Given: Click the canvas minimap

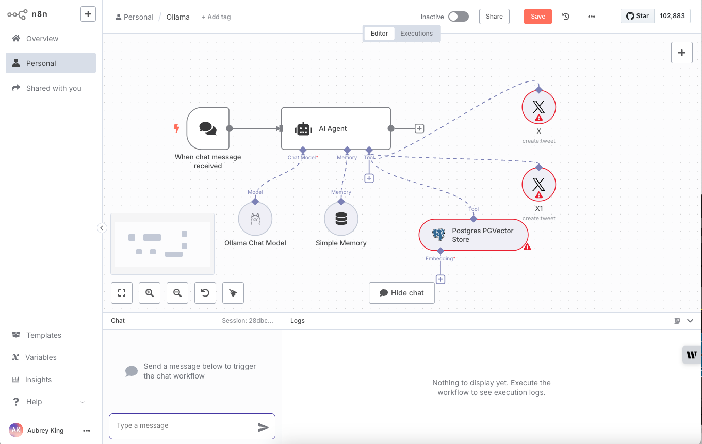Looking at the screenshot, I should [162, 244].
